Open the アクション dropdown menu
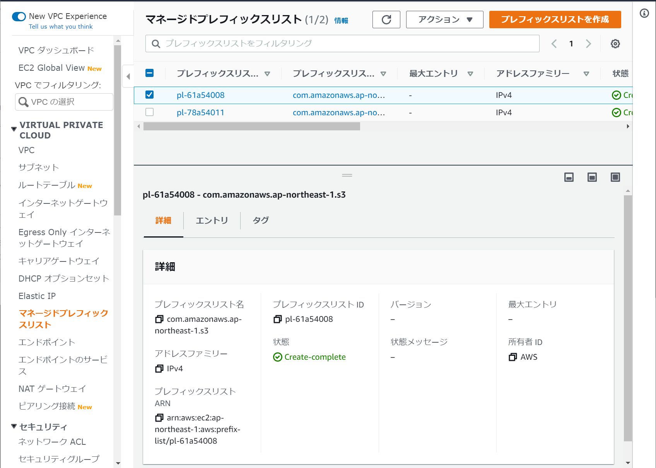The image size is (656, 468). (x=444, y=19)
